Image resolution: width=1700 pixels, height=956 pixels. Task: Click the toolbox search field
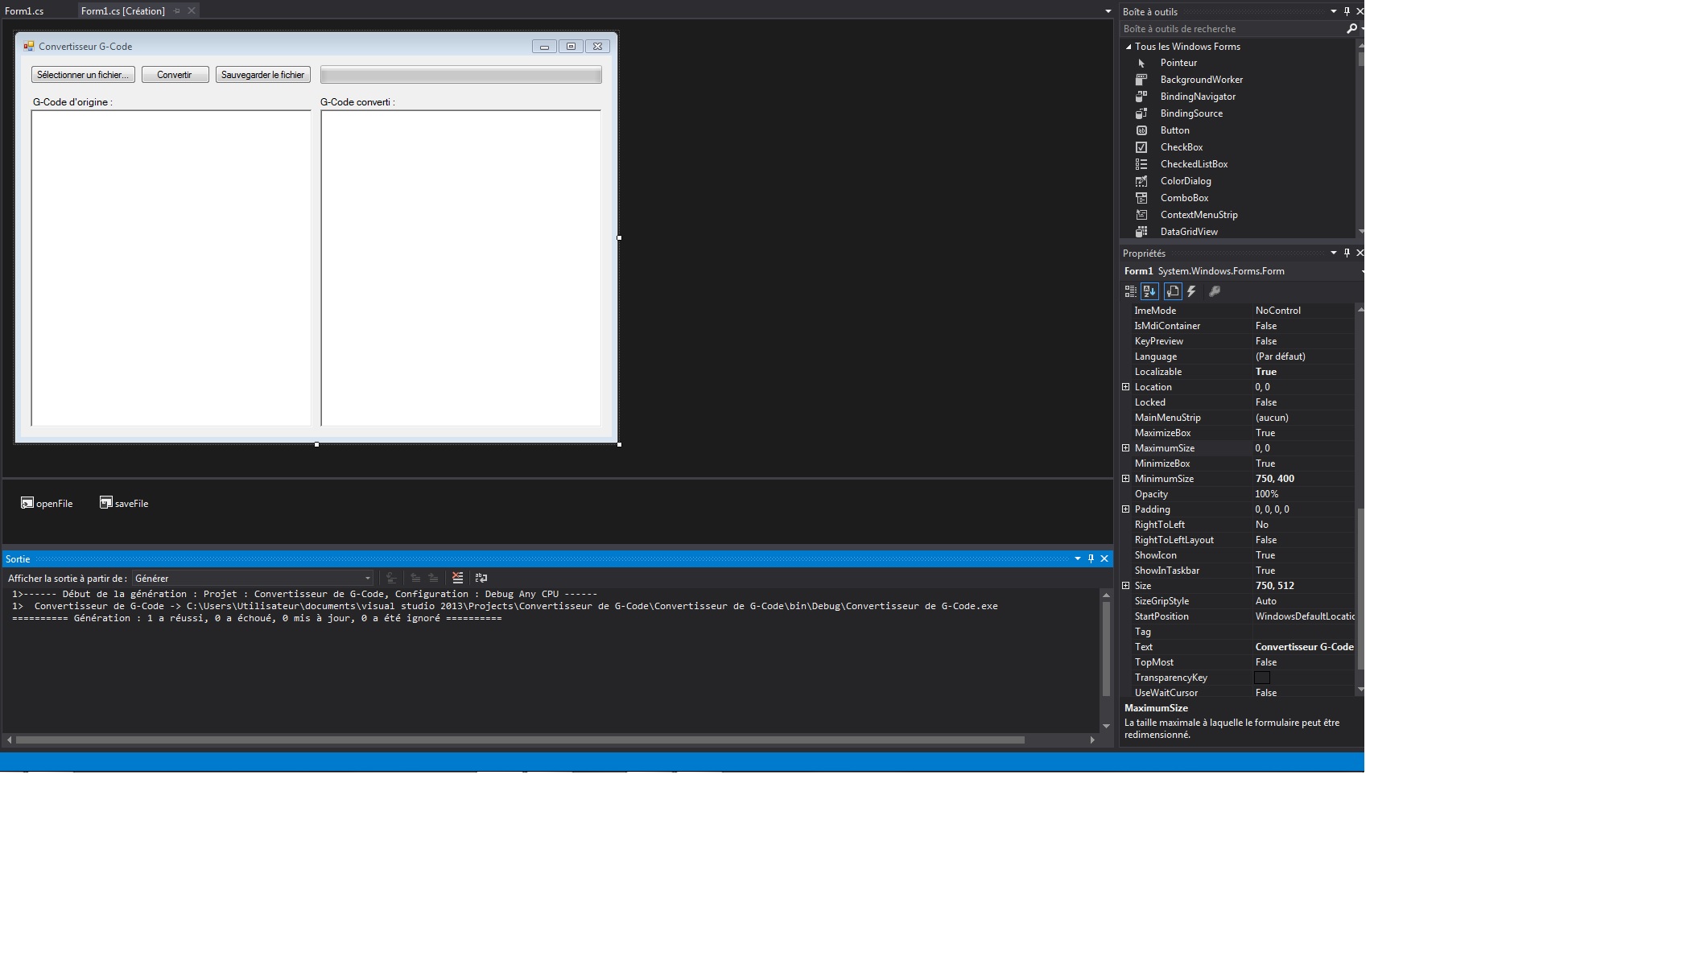click(x=1232, y=28)
